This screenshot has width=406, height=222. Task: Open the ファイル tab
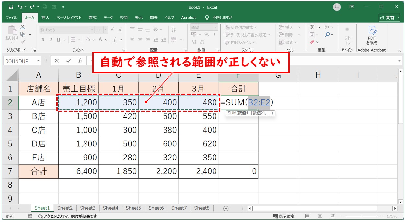[12, 18]
